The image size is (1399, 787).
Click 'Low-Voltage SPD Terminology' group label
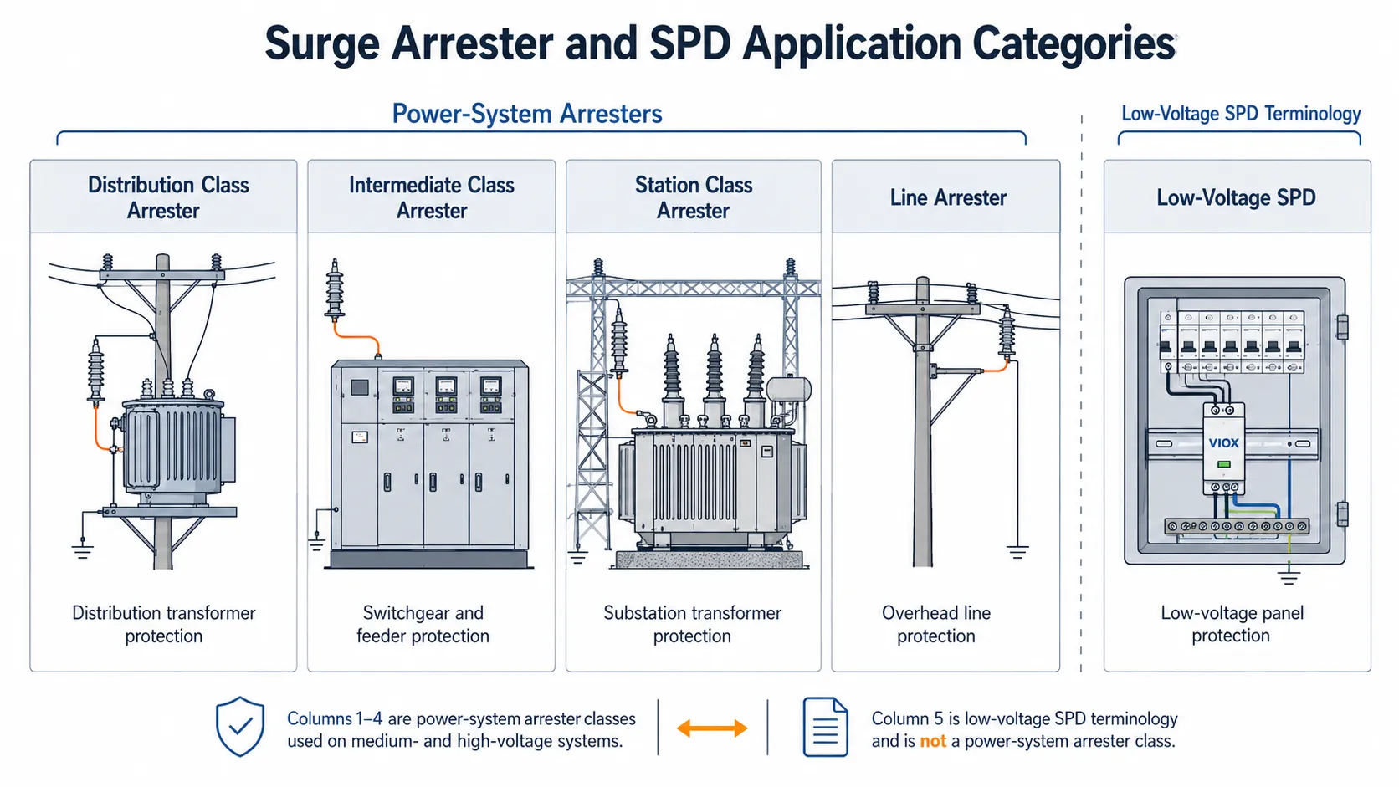[1241, 114]
